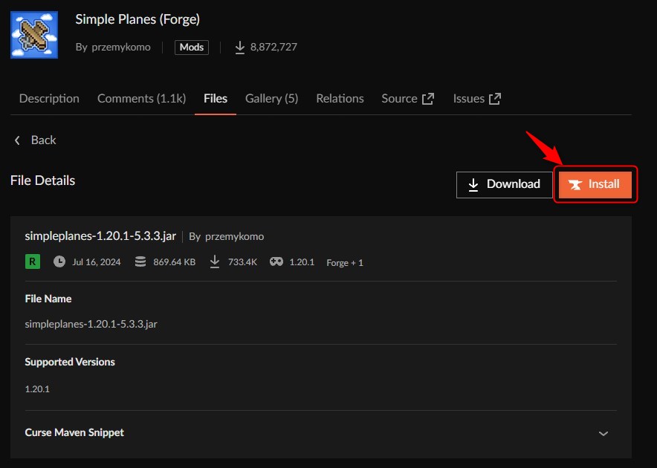The width and height of the screenshot is (657, 468).
Task: Click the clock icon next to Jul 16, 2024
Action: click(x=59, y=261)
